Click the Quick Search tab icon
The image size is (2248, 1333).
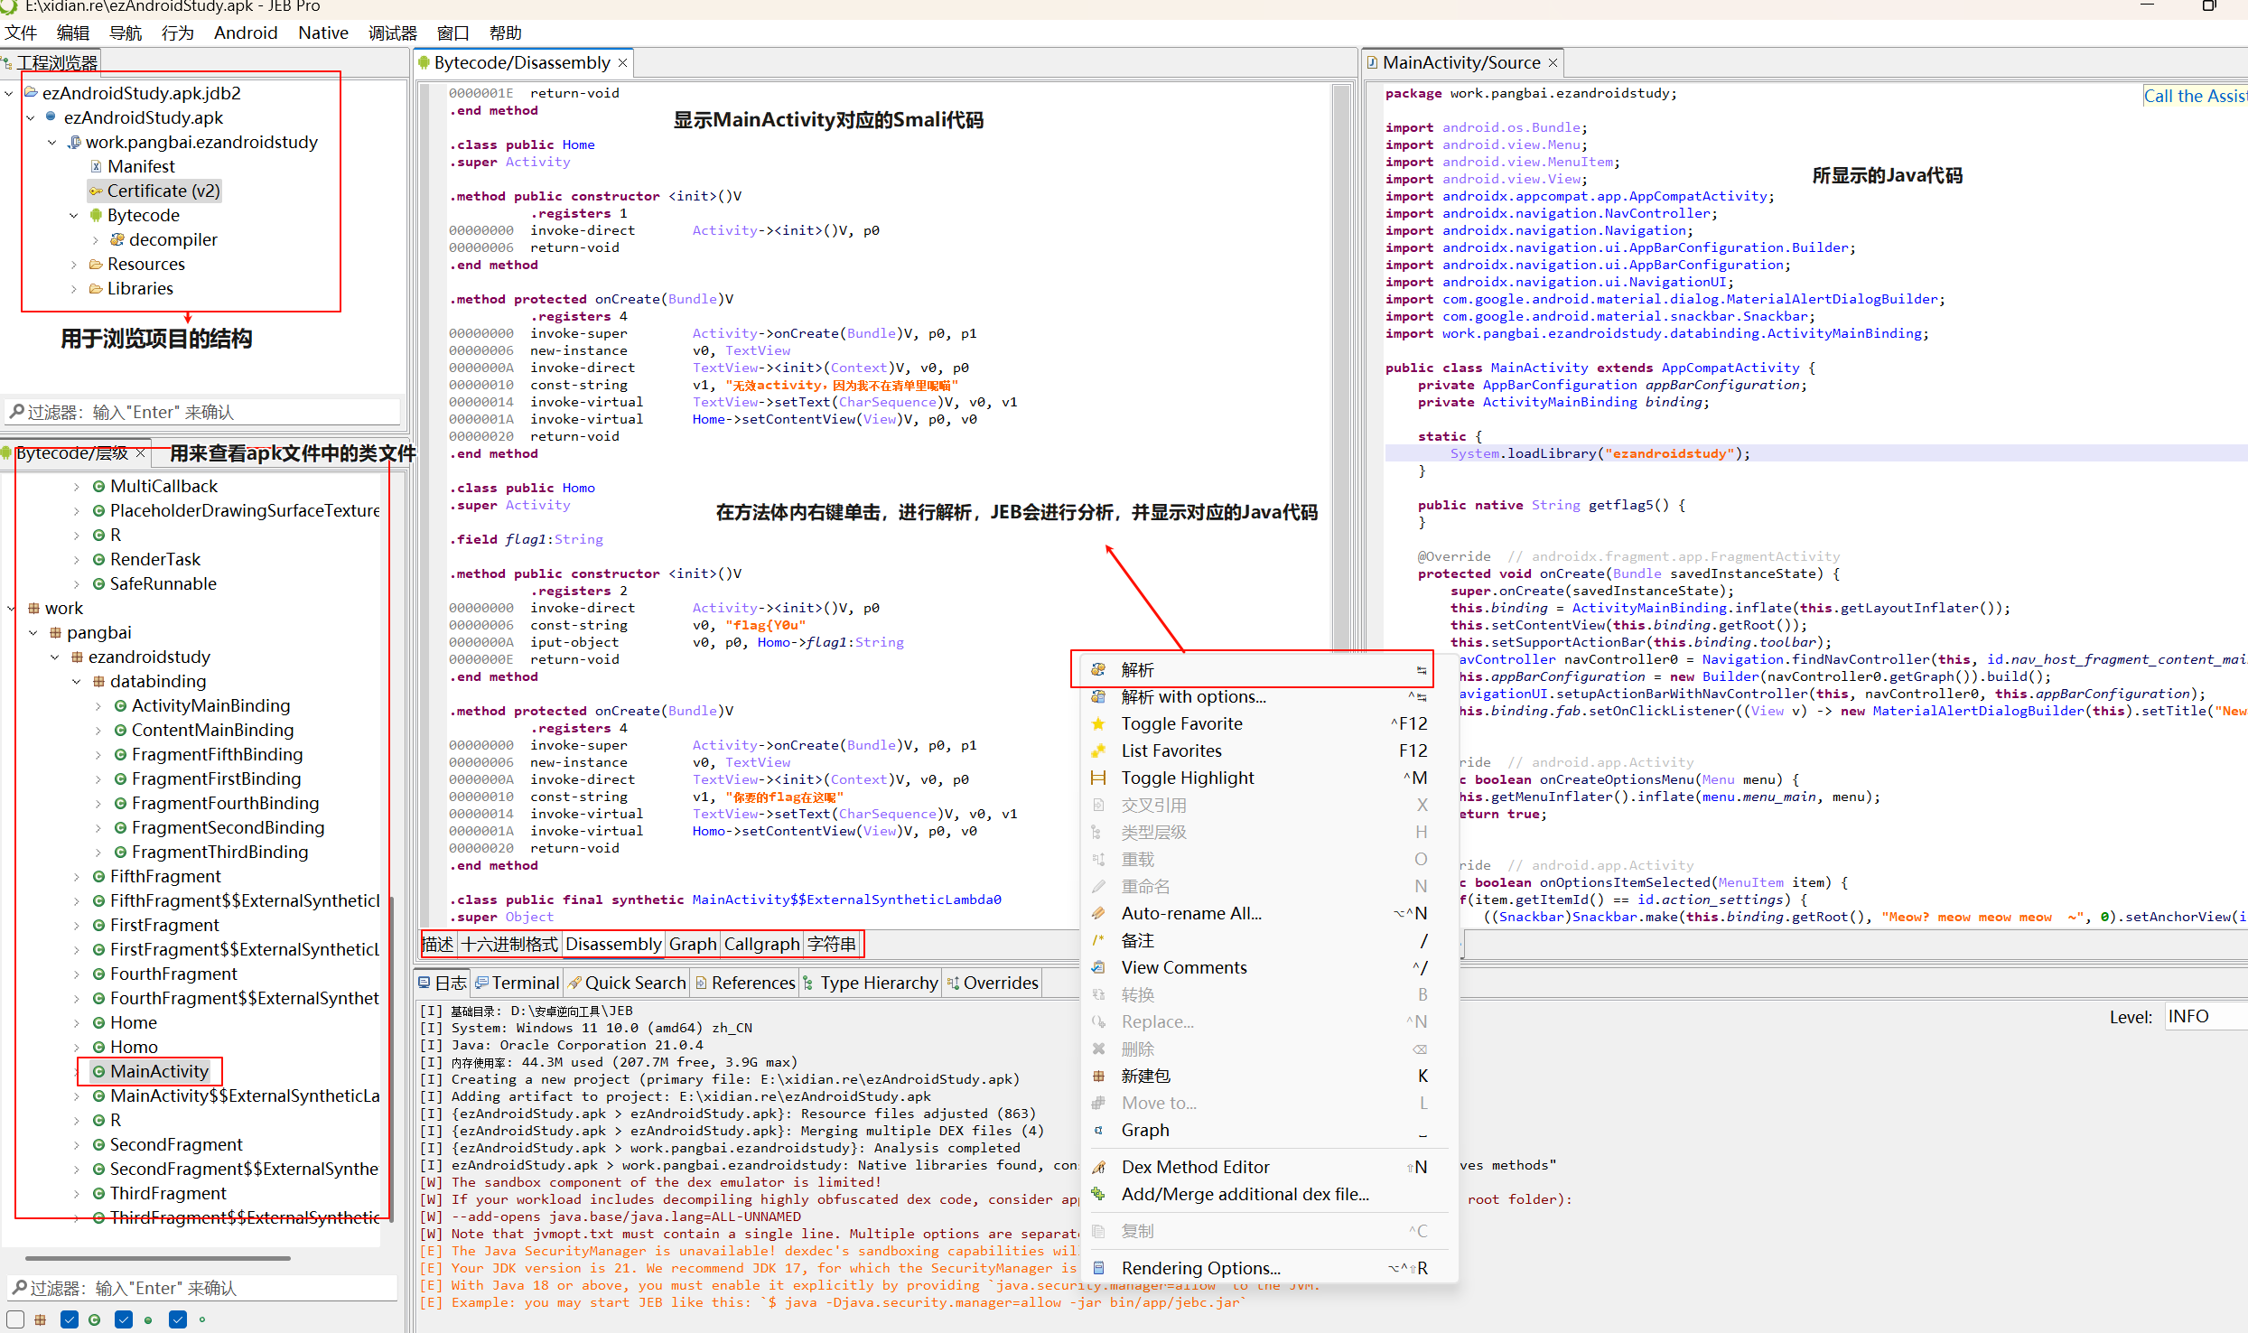pyautogui.click(x=574, y=983)
